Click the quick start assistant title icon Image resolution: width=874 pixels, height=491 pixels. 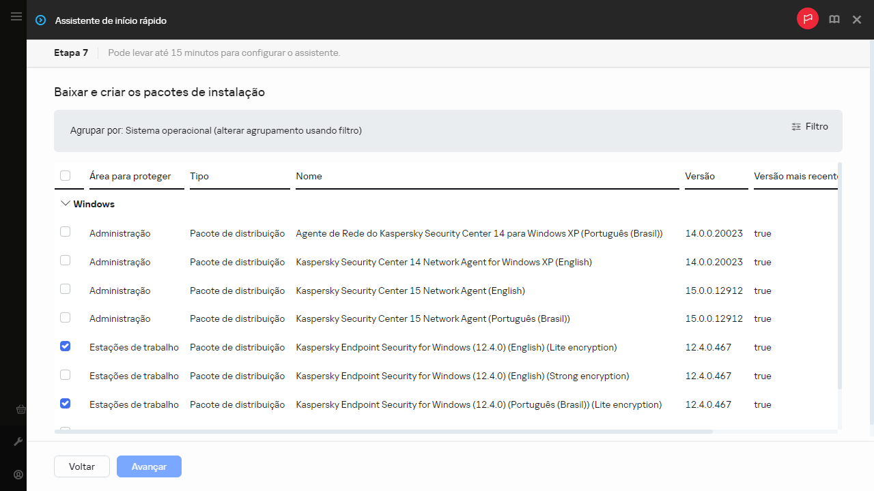click(x=40, y=20)
